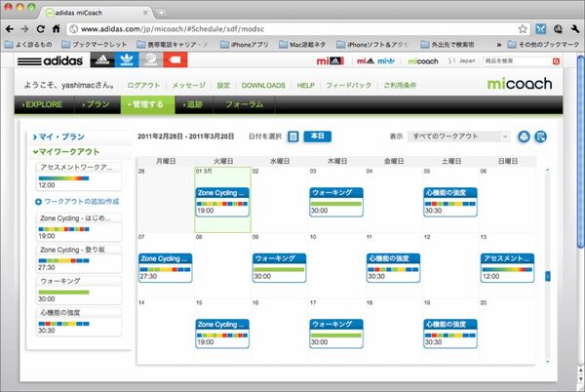Select the ウォーキング sidebar workout
This screenshot has height=392, width=585.
79,290
